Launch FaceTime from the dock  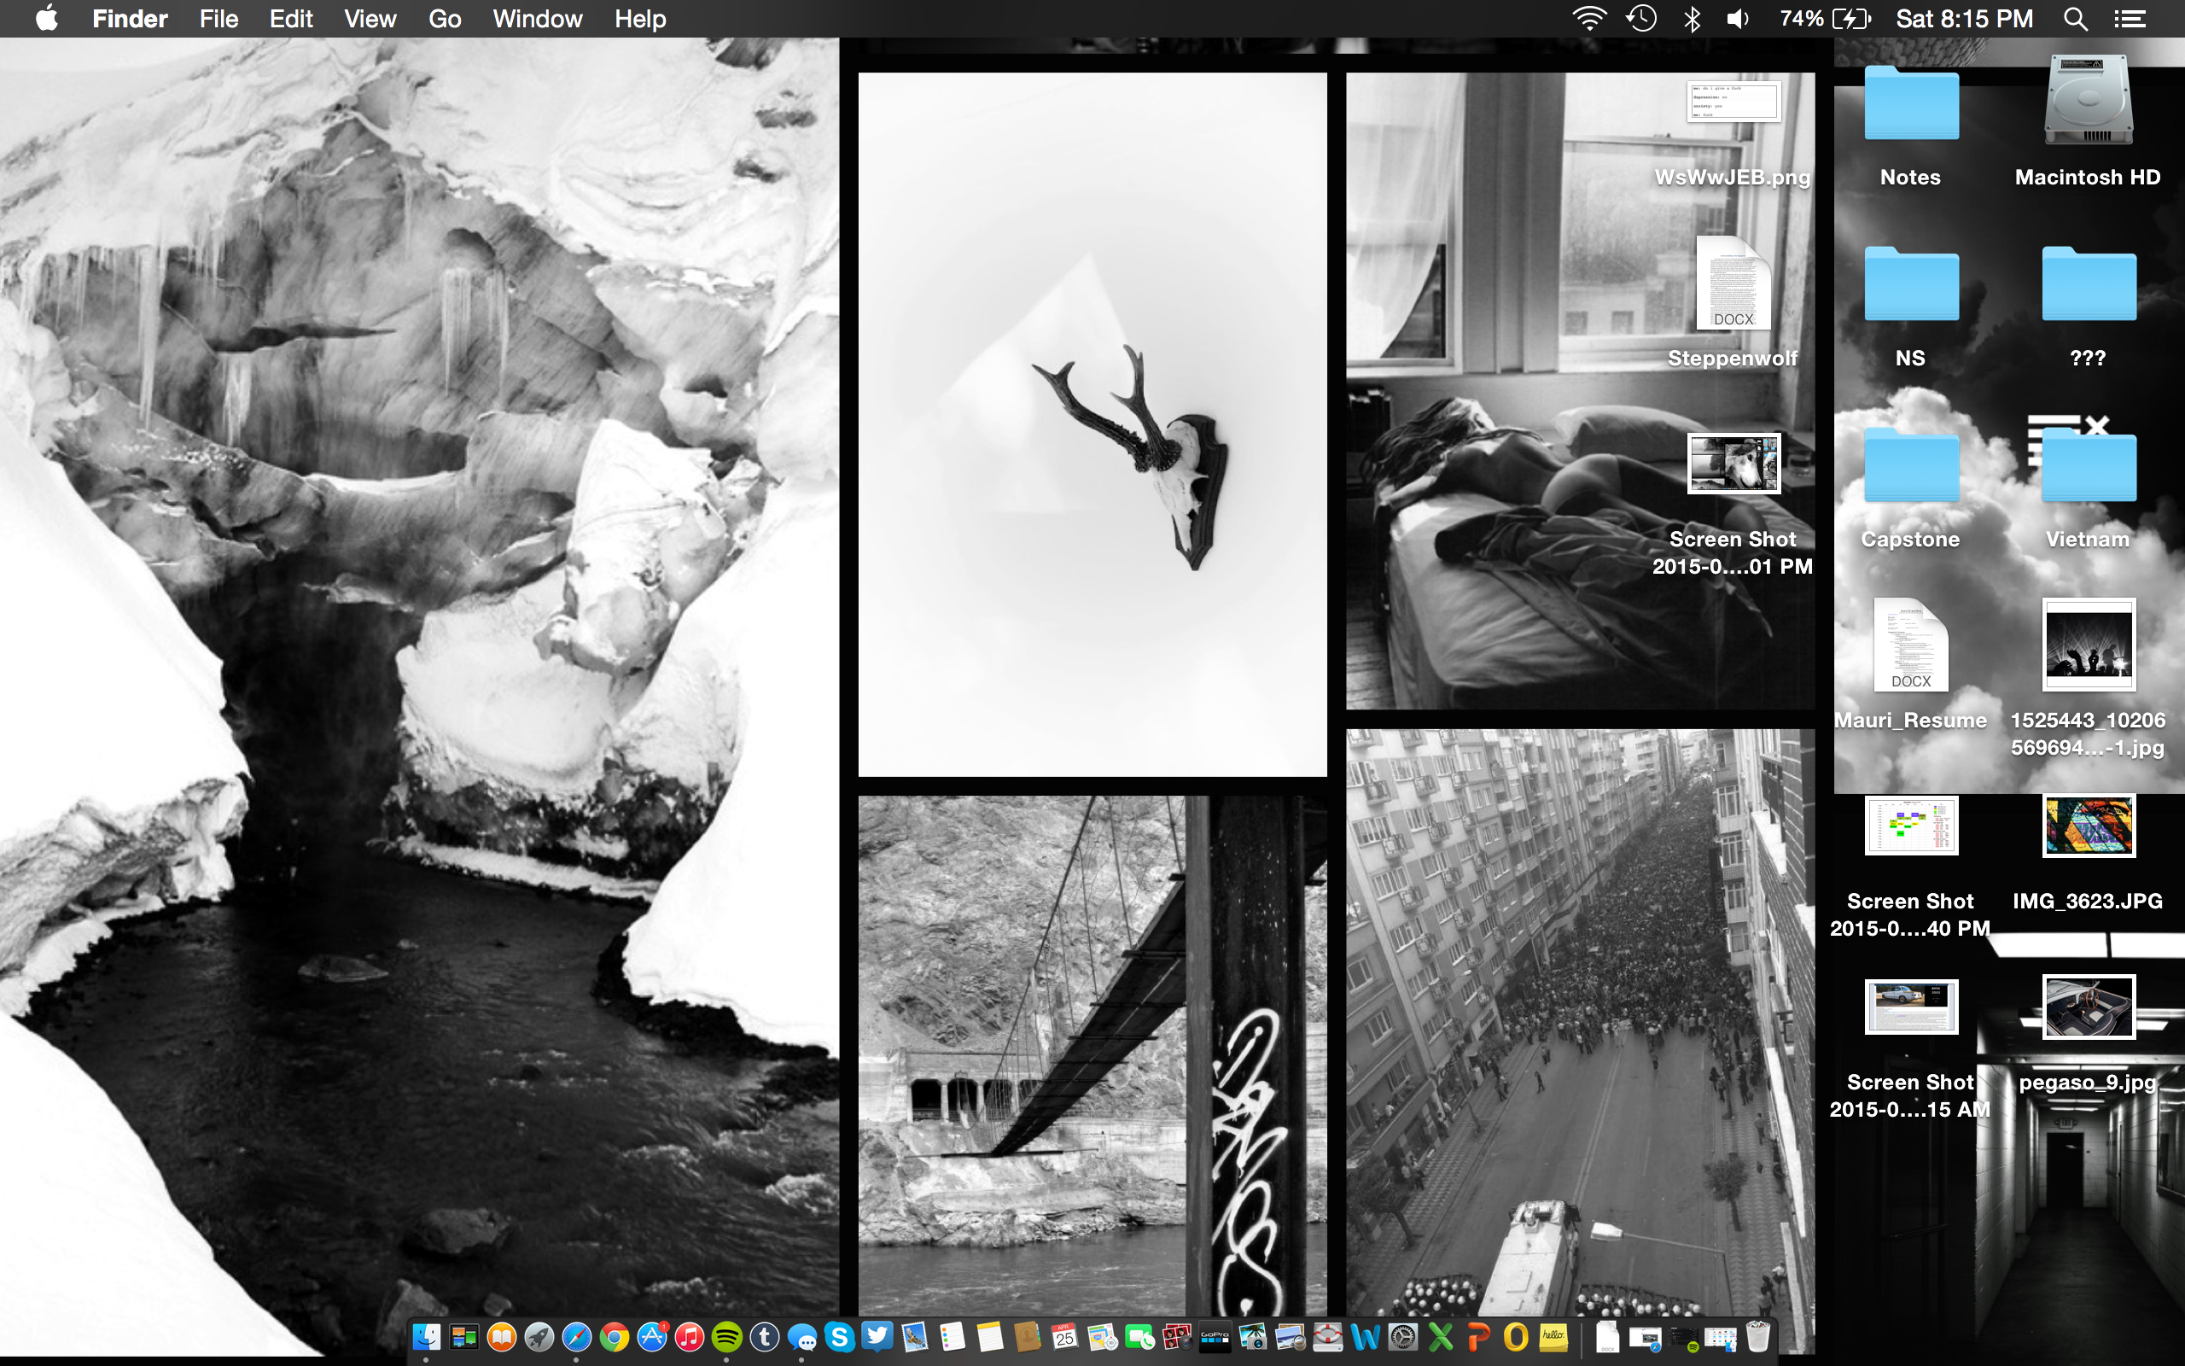(x=1139, y=1336)
